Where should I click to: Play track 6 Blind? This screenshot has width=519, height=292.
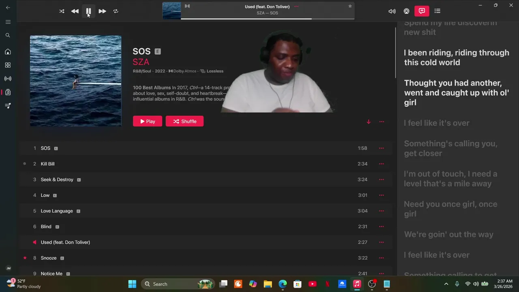coord(206,227)
